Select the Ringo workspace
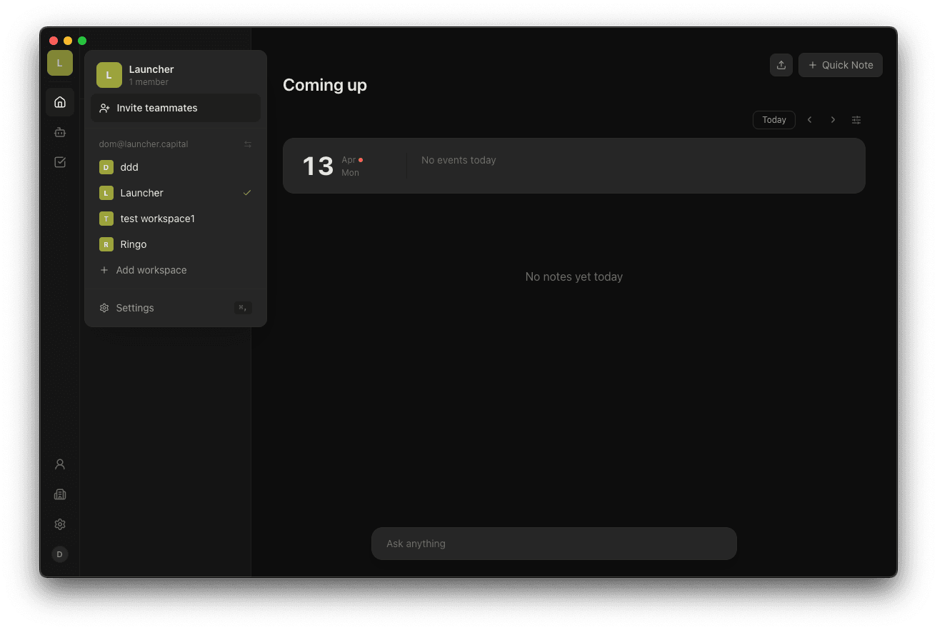The width and height of the screenshot is (937, 630). pyautogui.click(x=132, y=244)
